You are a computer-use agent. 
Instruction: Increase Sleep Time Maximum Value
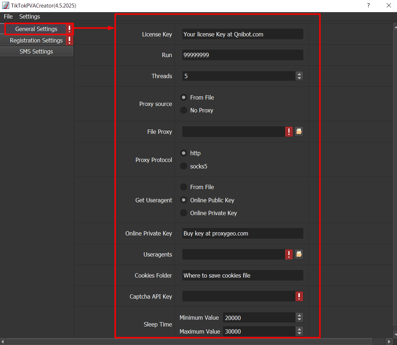coord(299,329)
